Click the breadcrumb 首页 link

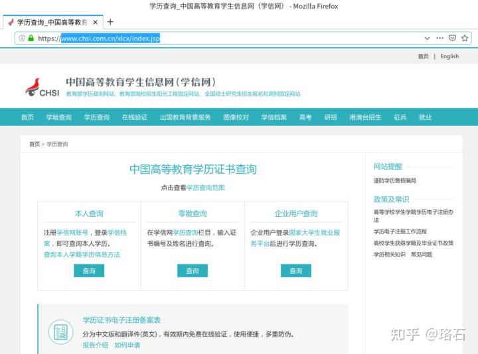pos(35,144)
